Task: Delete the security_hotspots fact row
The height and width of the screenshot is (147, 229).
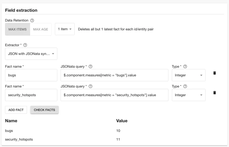Action: click(215, 93)
